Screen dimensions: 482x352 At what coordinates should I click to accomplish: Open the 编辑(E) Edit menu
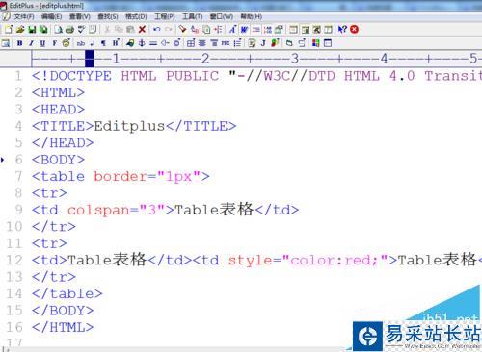click(52, 16)
